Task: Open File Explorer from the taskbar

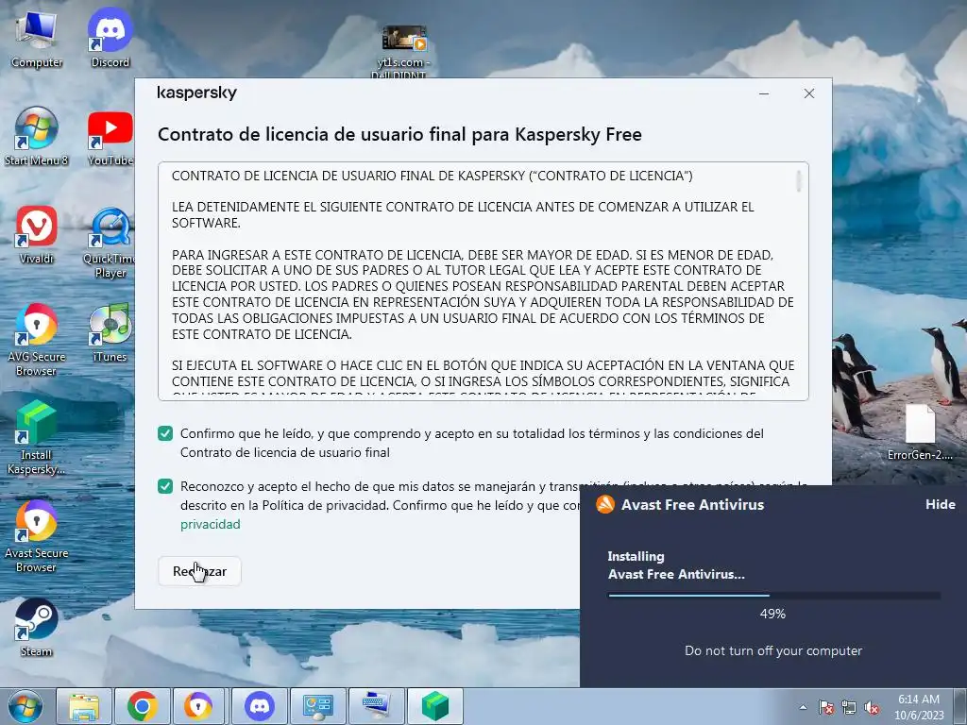Action: click(84, 706)
